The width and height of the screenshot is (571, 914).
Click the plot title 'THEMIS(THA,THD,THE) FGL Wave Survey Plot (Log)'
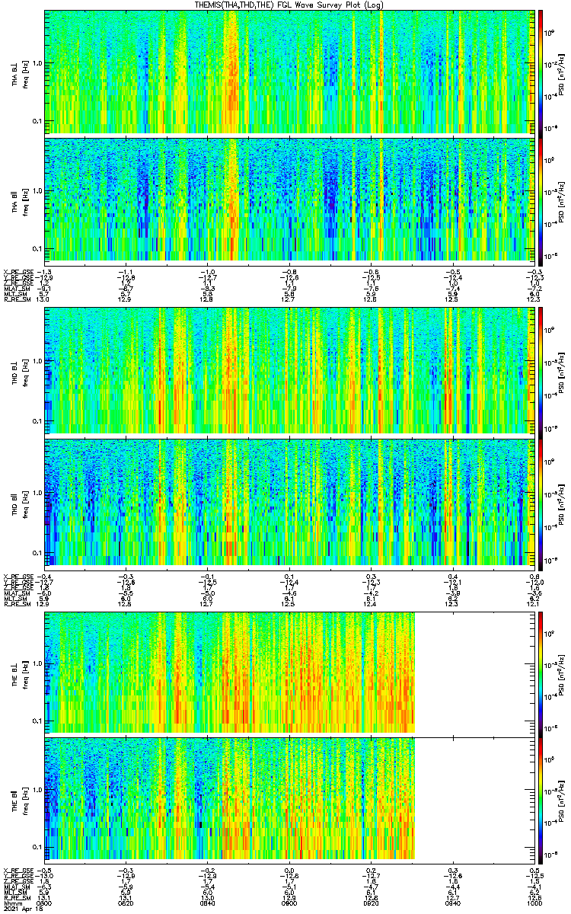click(x=288, y=5)
